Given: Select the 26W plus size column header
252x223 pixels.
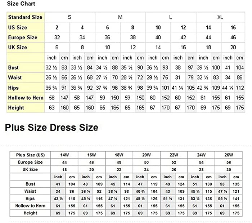Looking at the screenshot, I should (x=229, y=155).
